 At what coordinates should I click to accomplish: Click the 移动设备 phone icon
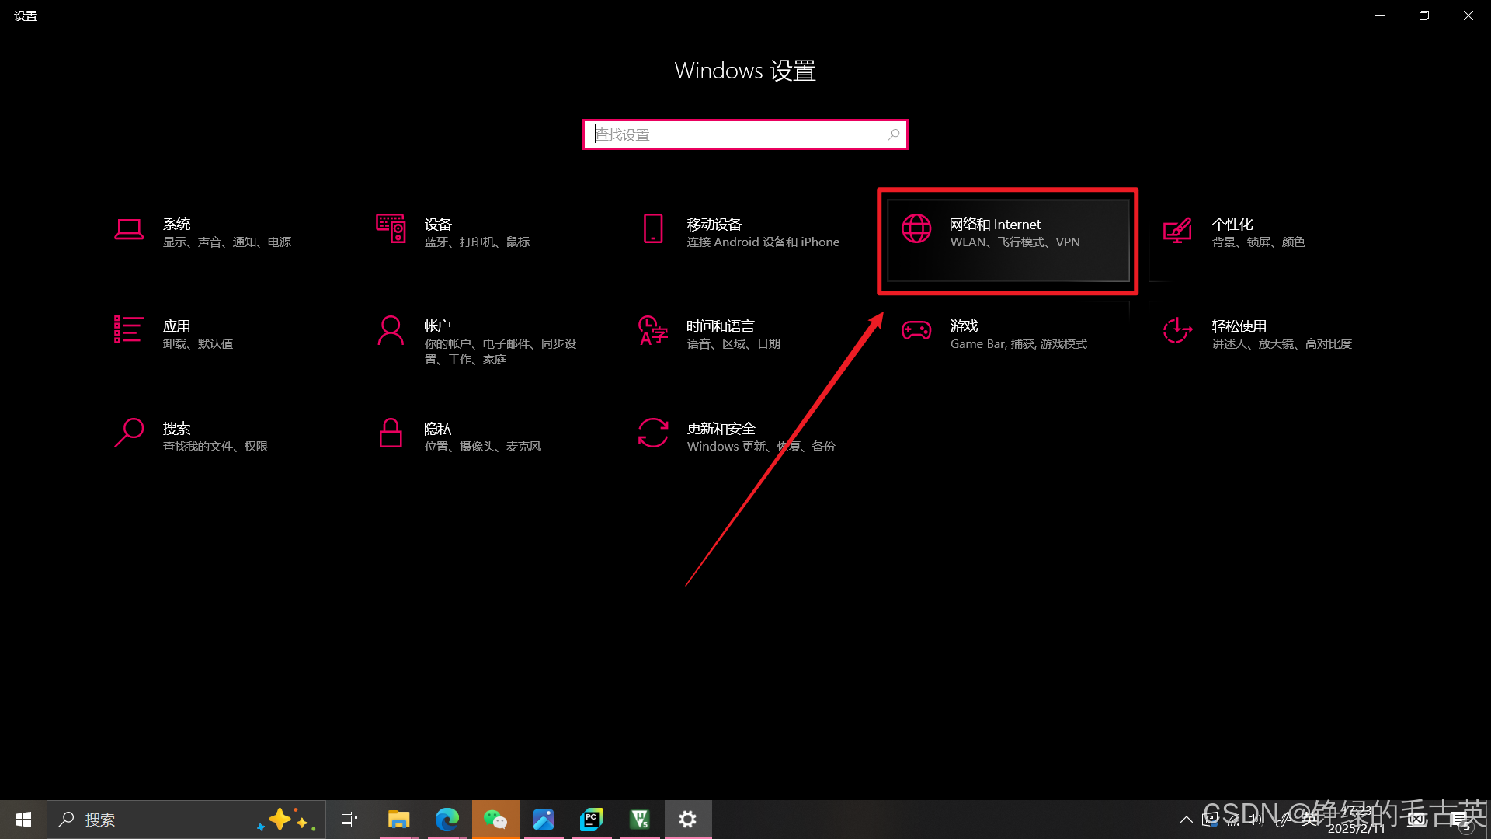click(653, 229)
